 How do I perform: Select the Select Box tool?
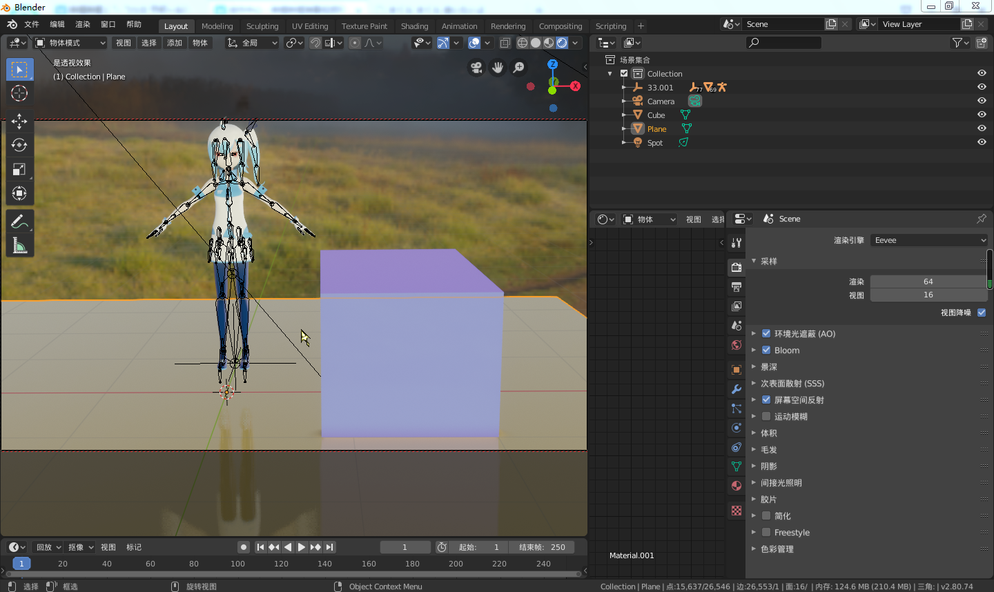click(x=19, y=70)
